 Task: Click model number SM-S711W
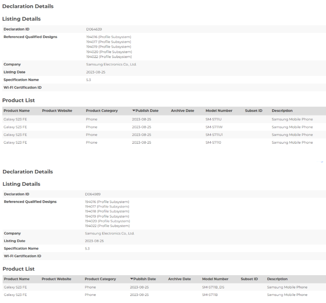pos(214,127)
